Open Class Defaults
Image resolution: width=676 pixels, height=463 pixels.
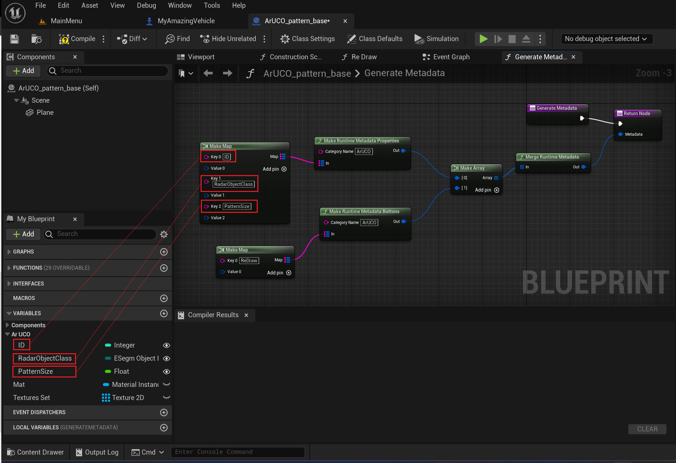[375, 39]
